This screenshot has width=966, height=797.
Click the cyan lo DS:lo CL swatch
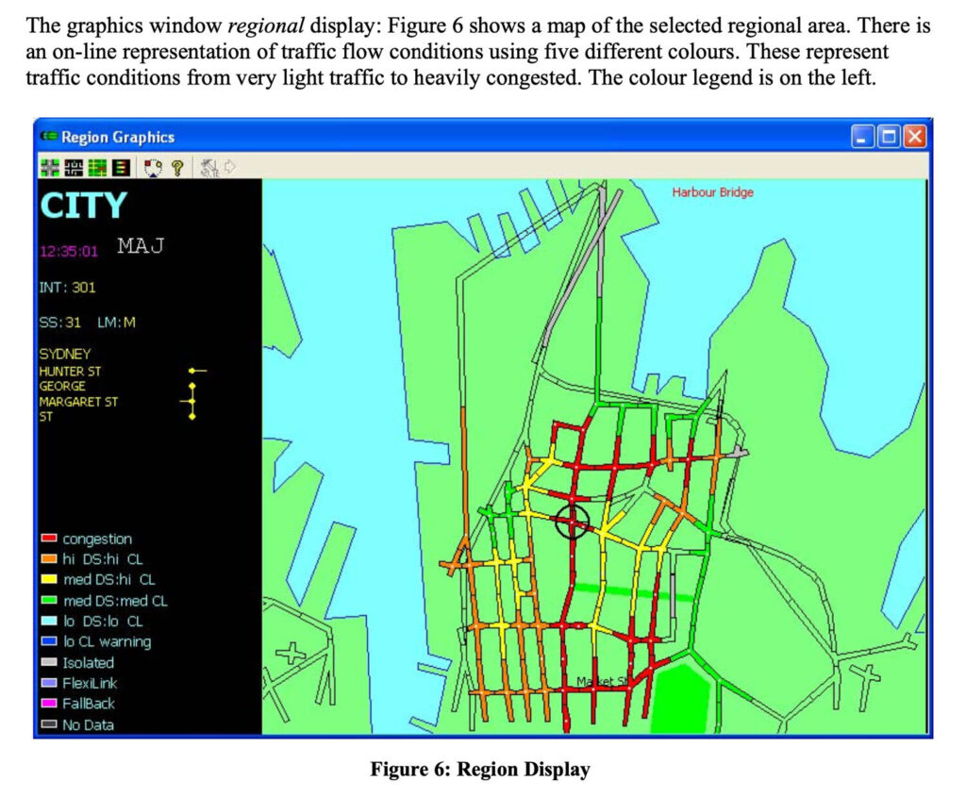pyautogui.click(x=49, y=621)
